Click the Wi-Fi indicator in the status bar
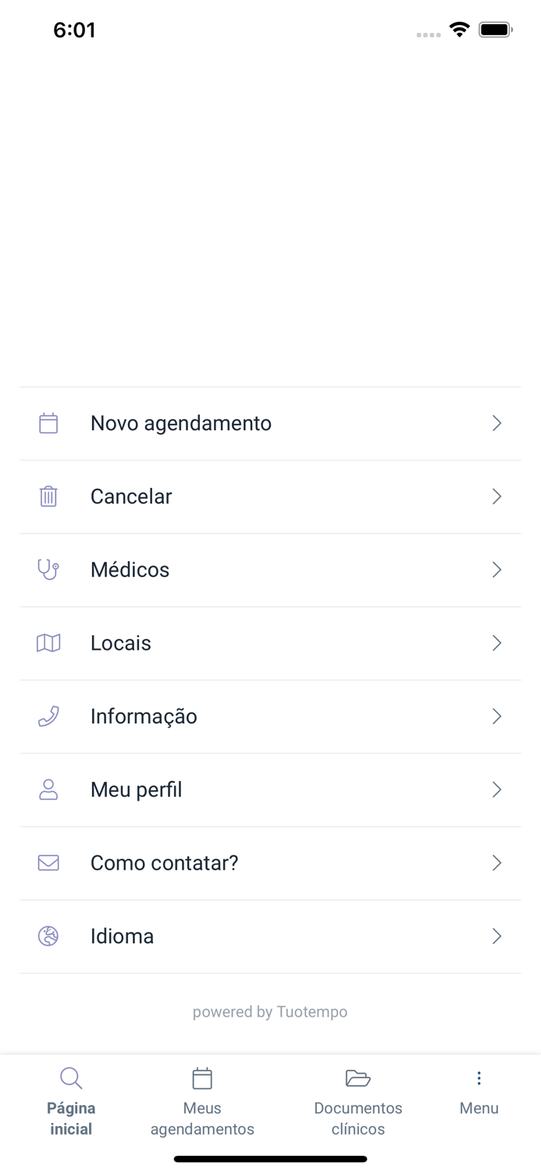541x1173 pixels. coord(459,29)
